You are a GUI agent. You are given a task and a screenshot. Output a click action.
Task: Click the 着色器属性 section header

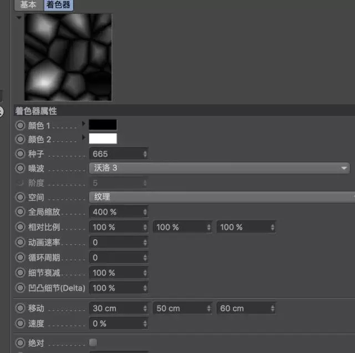click(x=184, y=111)
